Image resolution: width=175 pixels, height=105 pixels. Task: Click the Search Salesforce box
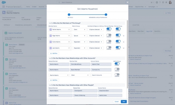coord(78,2)
